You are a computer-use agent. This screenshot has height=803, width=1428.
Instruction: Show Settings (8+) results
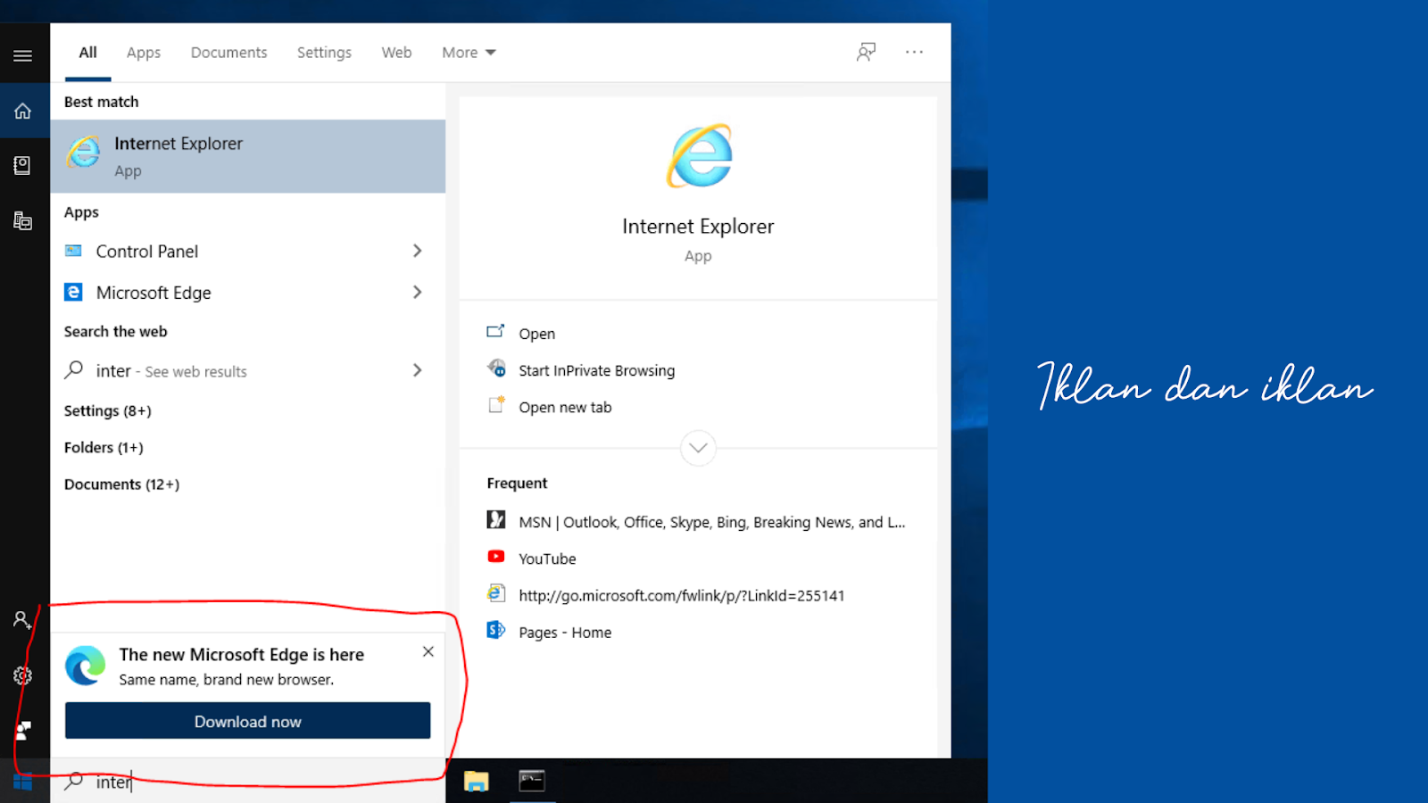[108, 410]
